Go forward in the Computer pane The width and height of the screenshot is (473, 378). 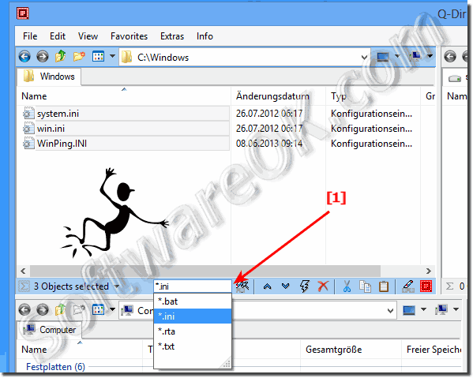point(42,309)
